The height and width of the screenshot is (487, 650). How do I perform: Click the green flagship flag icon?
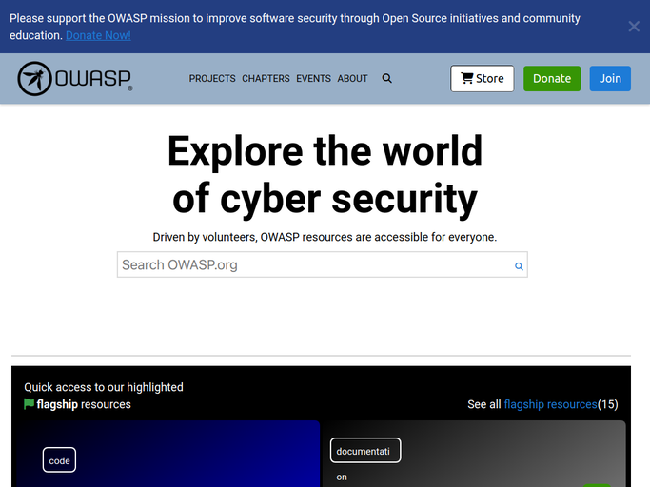(x=29, y=403)
